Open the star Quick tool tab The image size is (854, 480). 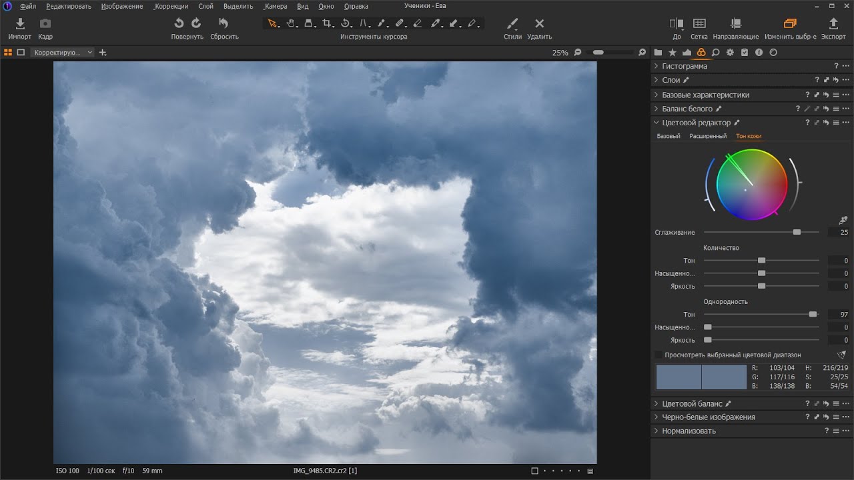[673, 52]
